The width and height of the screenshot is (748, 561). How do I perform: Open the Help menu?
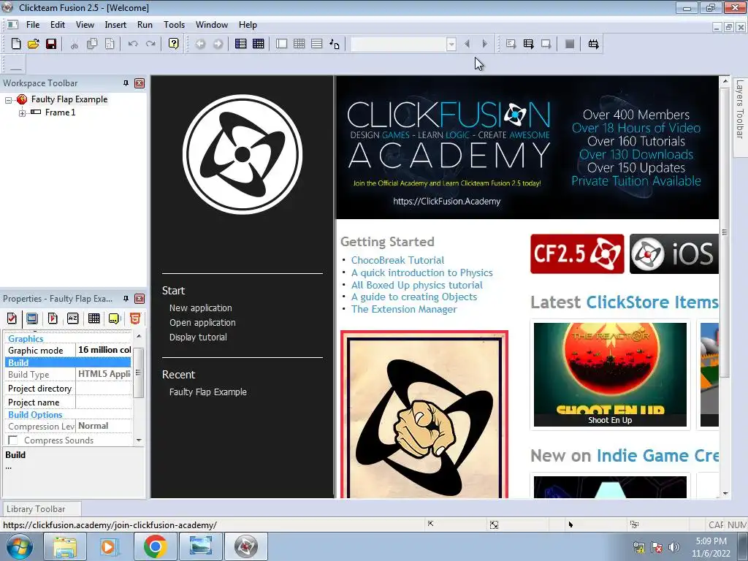coord(248,25)
